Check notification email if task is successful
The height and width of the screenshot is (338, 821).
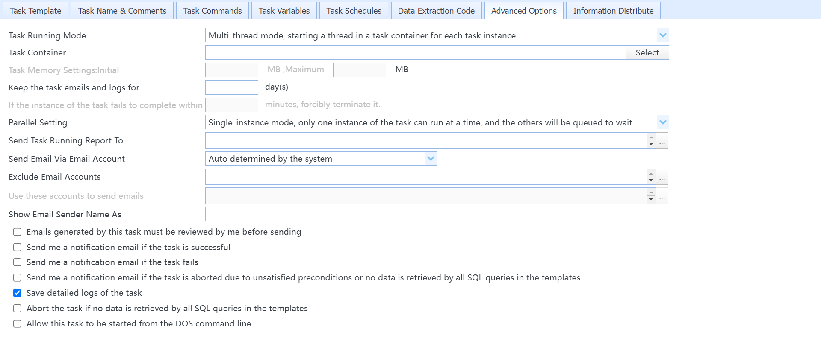[x=17, y=247]
